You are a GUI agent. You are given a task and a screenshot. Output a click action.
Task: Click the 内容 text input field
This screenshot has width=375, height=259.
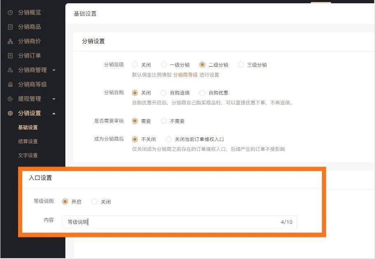179,222
